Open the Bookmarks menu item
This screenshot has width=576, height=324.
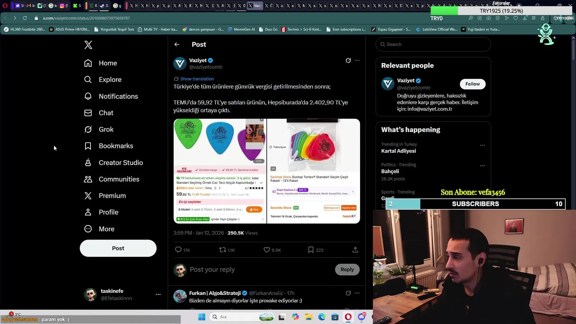[108, 146]
